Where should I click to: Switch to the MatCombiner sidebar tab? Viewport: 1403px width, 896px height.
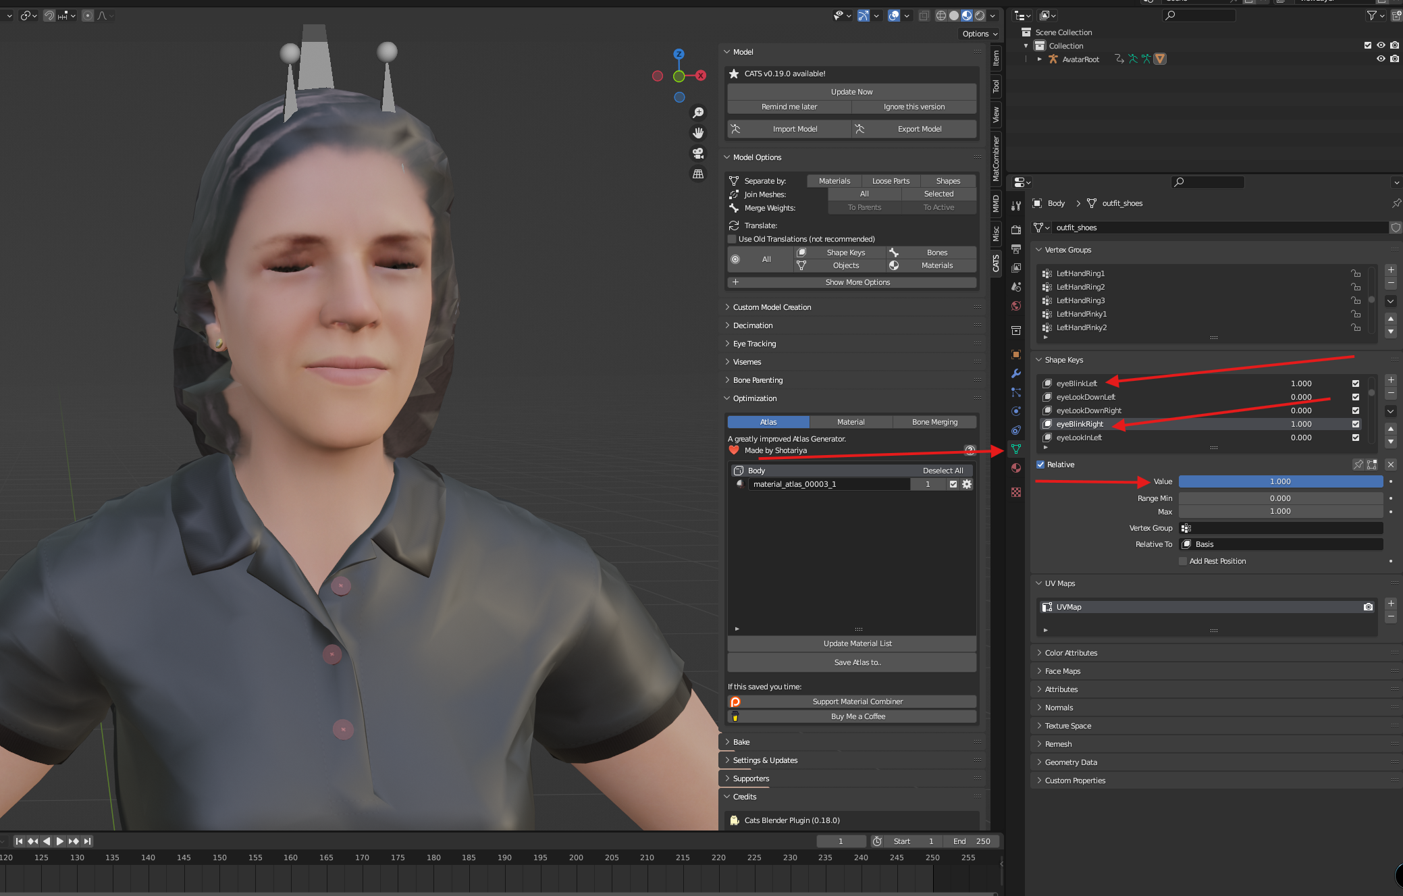point(996,158)
